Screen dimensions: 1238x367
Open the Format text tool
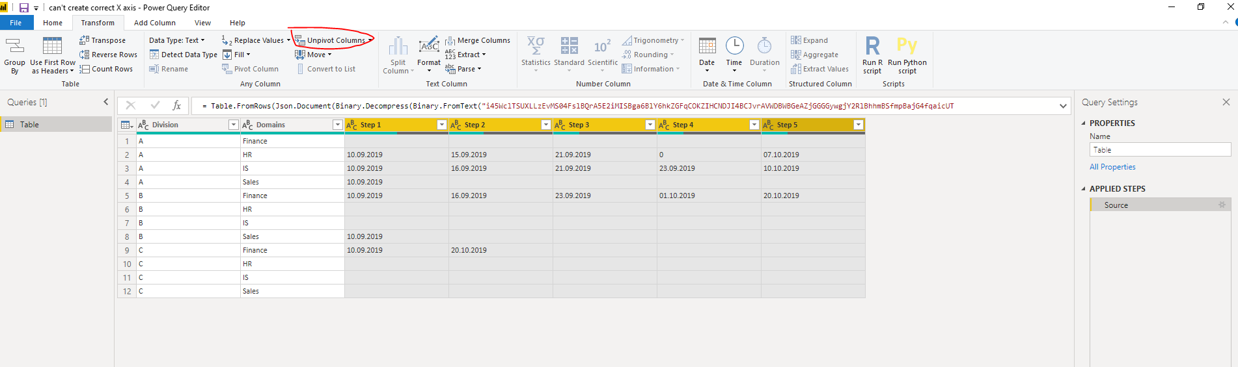click(429, 56)
